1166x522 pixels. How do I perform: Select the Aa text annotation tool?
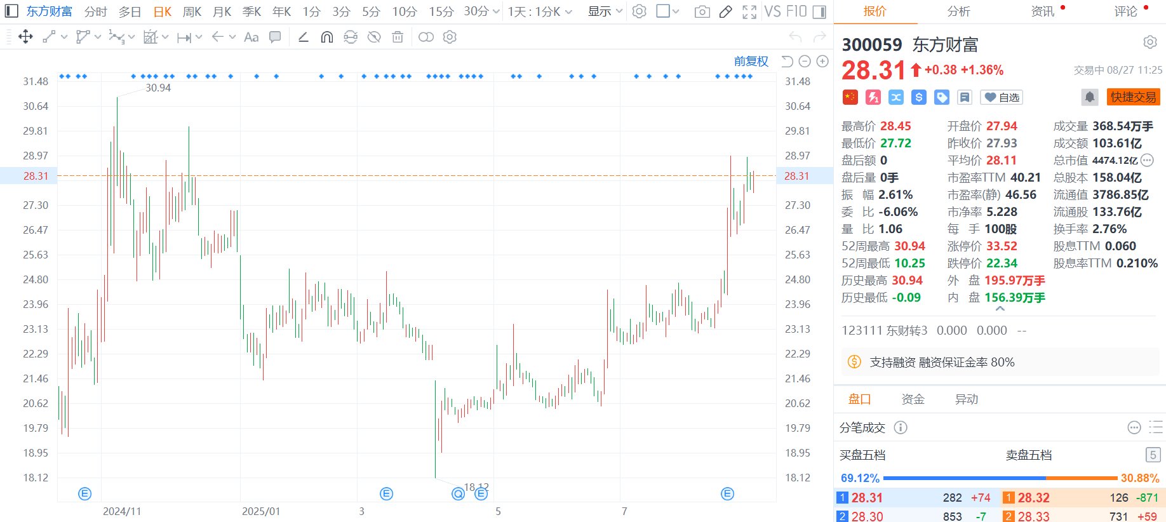click(251, 37)
